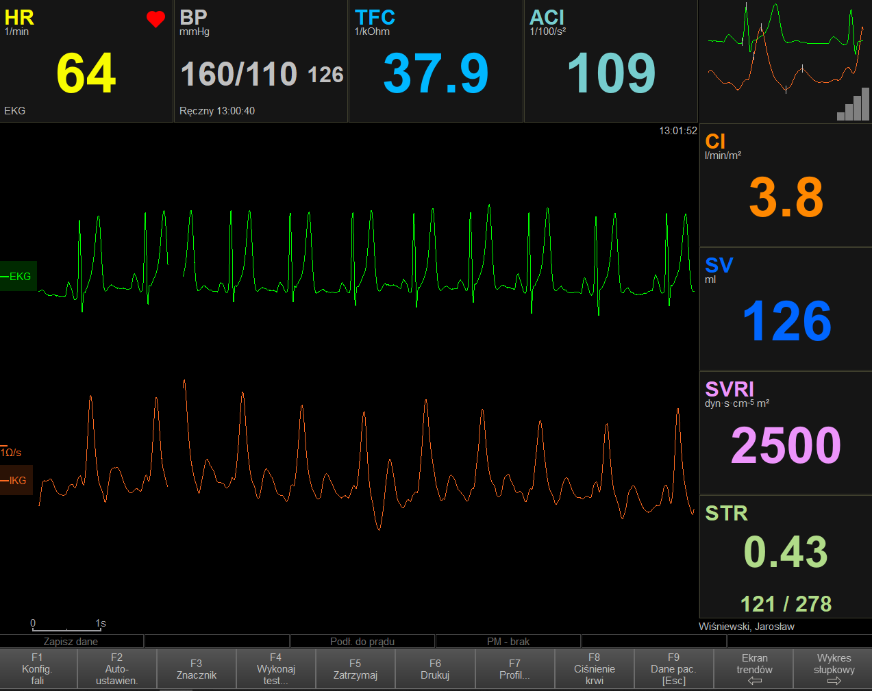Image resolution: width=872 pixels, height=691 pixels.
Task: Expand the BP measurement details
Action: click(260, 61)
